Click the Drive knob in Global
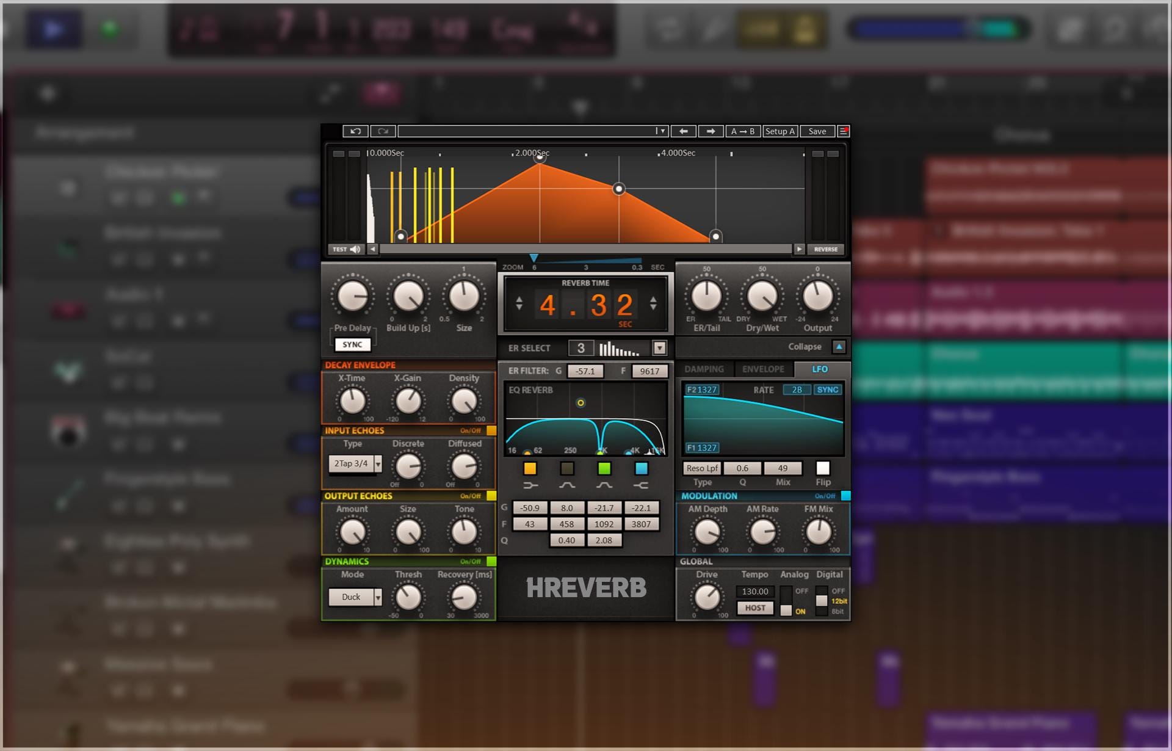Image resolution: width=1172 pixels, height=751 pixels. click(x=707, y=597)
